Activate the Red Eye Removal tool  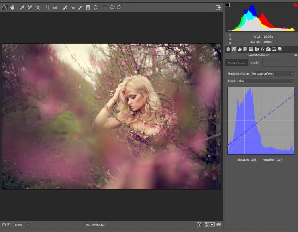(x=72, y=7)
